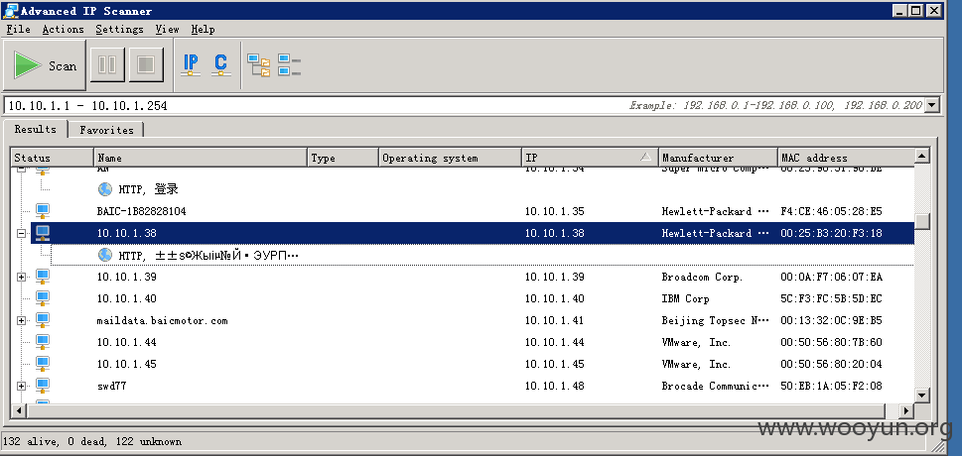The width and height of the screenshot is (962, 456).
Task: Open the View menu
Action: (167, 29)
